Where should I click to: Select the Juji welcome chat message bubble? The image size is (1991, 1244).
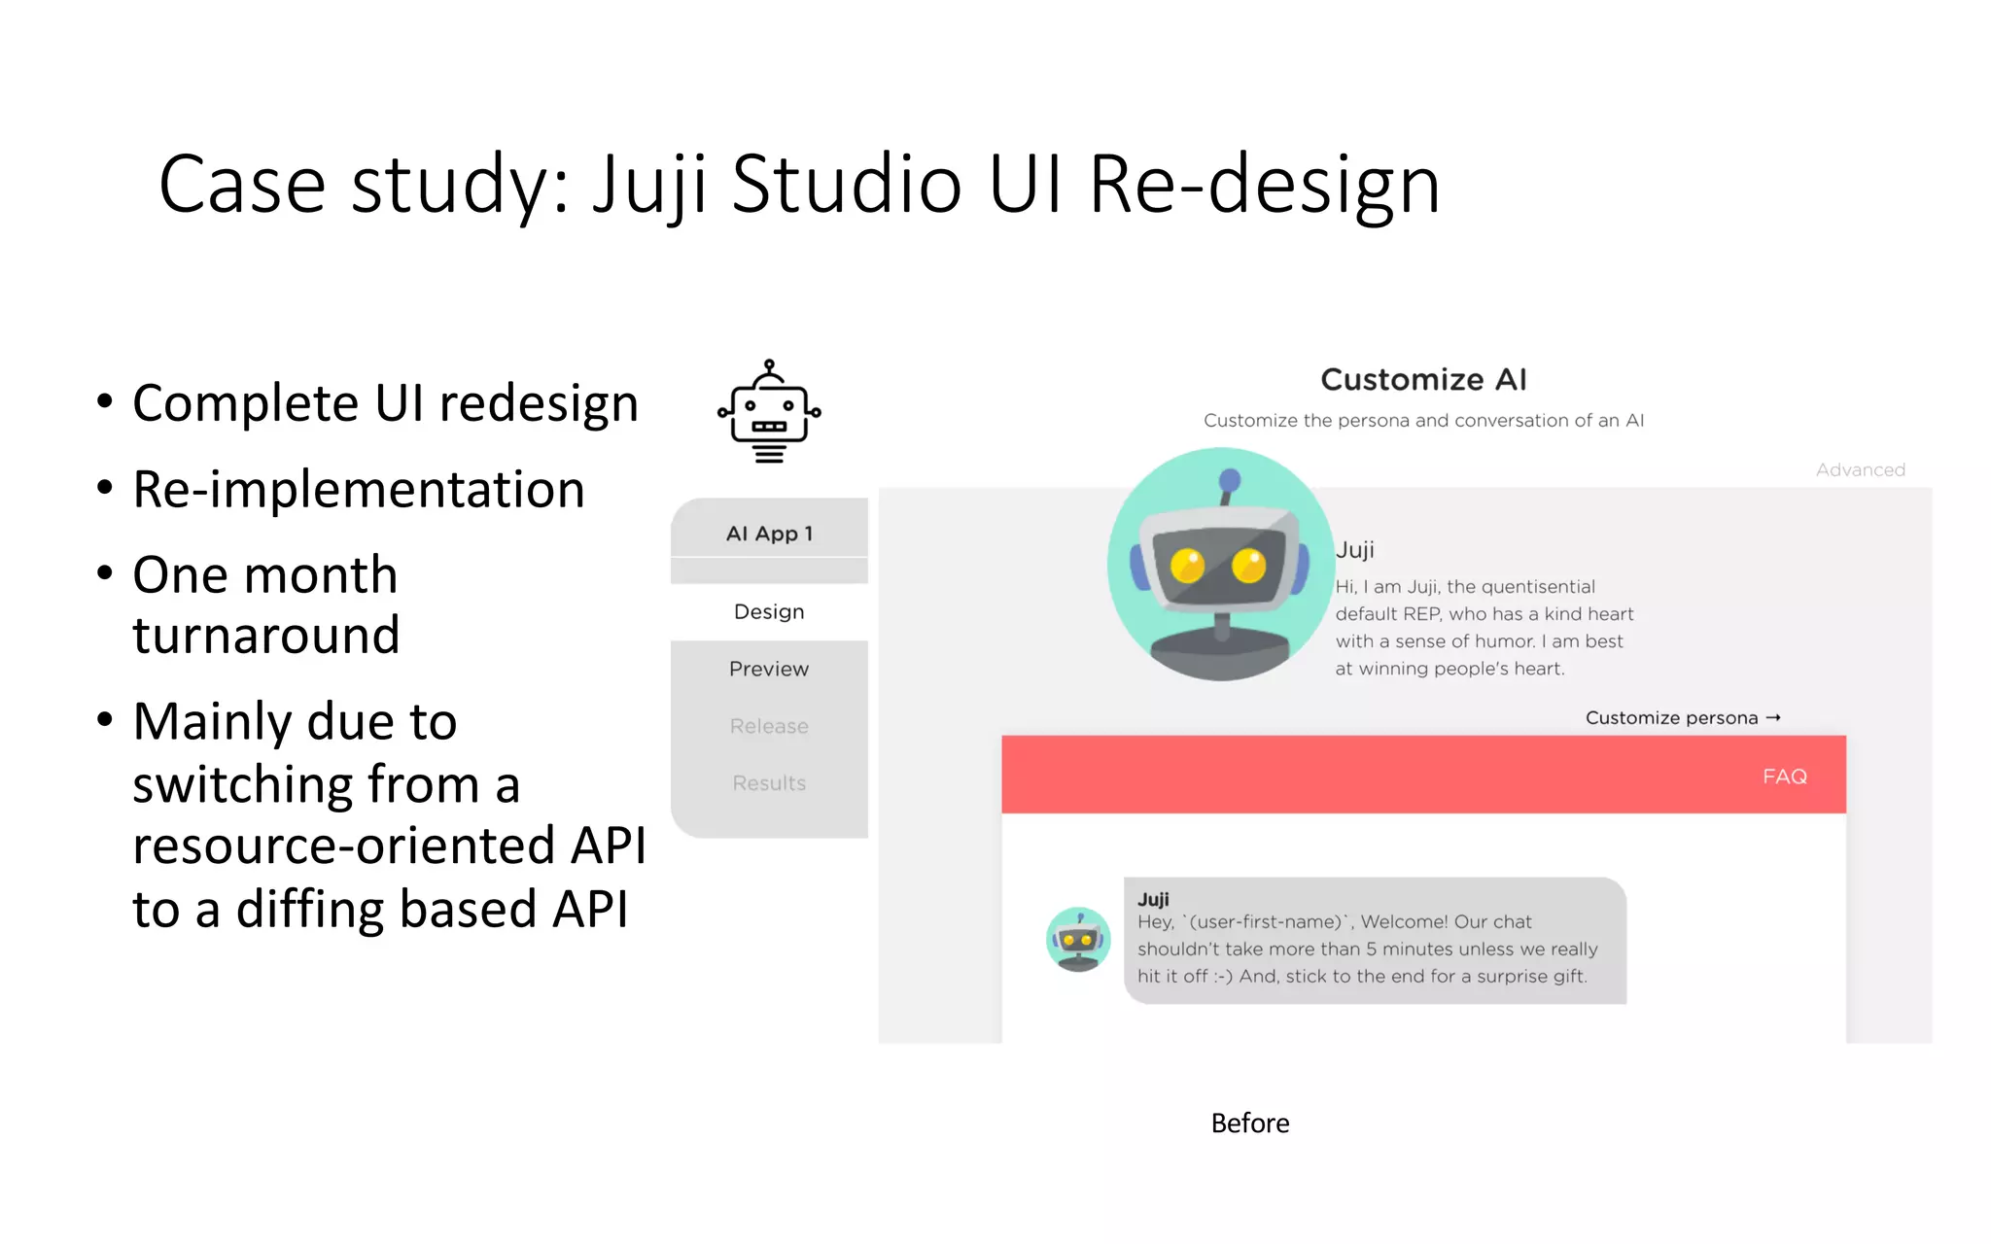(x=1375, y=941)
